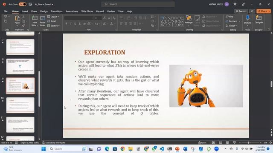
Task: Select slide 10 thumbnail
Action: point(20,105)
